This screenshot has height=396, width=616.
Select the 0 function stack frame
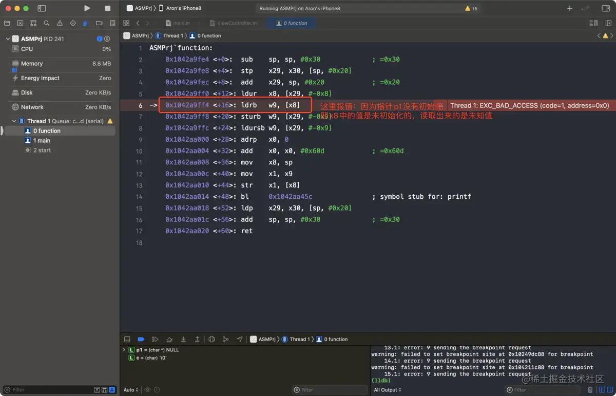click(60, 131)
